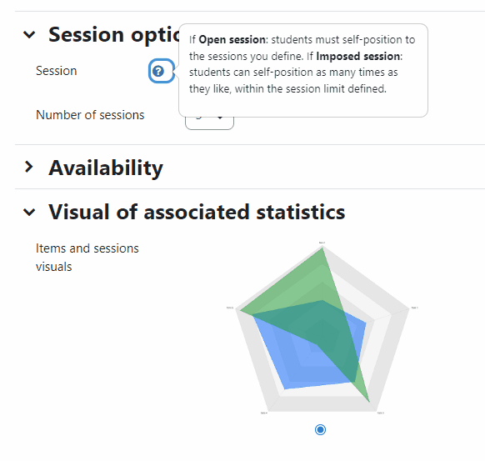Click the bold Imposed session tooltip text

(357, 57)
